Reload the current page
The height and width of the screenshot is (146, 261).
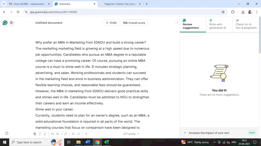pyautogui.click(x=18, y=12)
